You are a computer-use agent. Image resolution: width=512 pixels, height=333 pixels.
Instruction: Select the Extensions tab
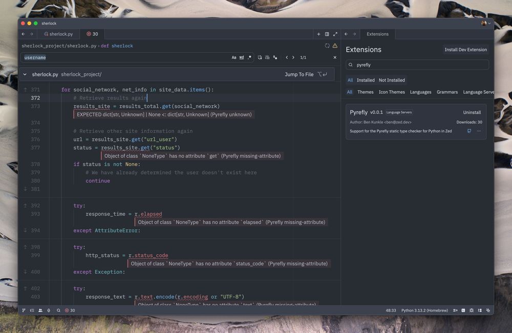[377, 34]
